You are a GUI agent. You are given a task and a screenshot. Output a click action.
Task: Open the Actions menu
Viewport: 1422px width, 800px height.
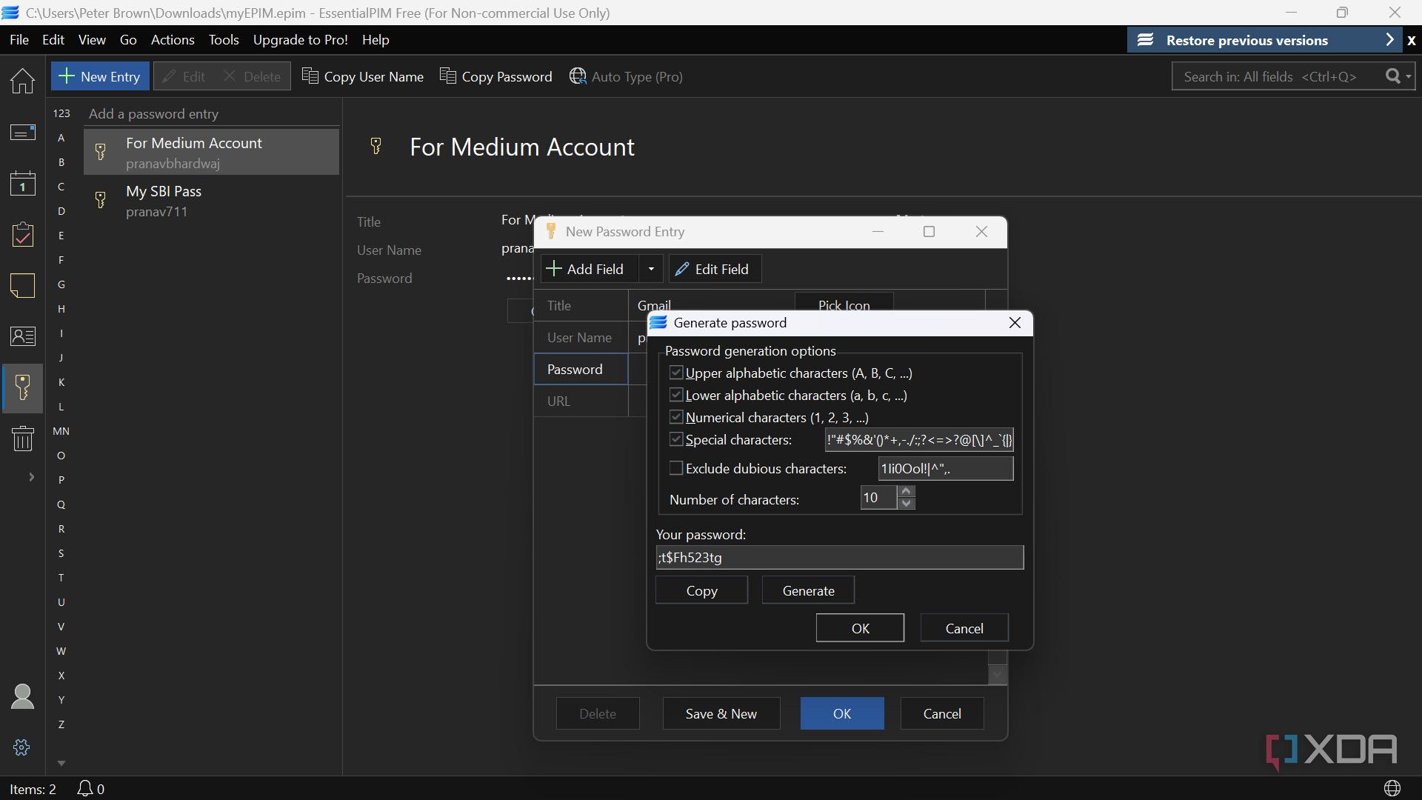click(x=173, y=40)
